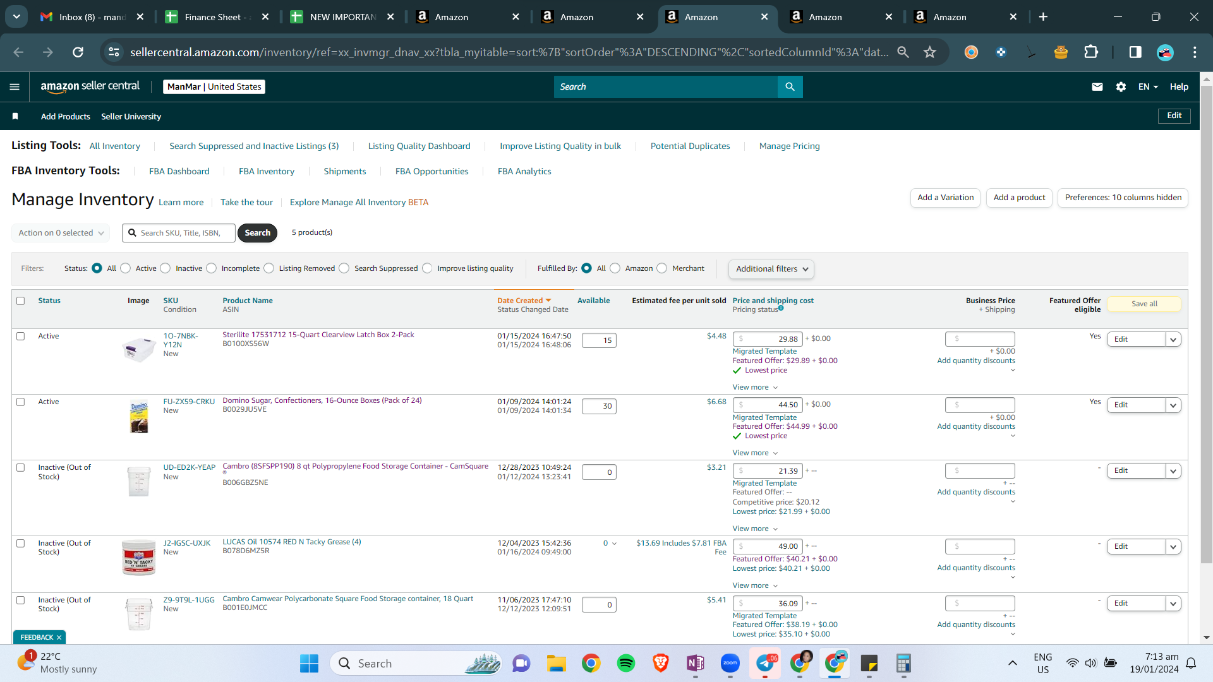Click the bookmark flag icon beside Add Products

pos(15,116)
